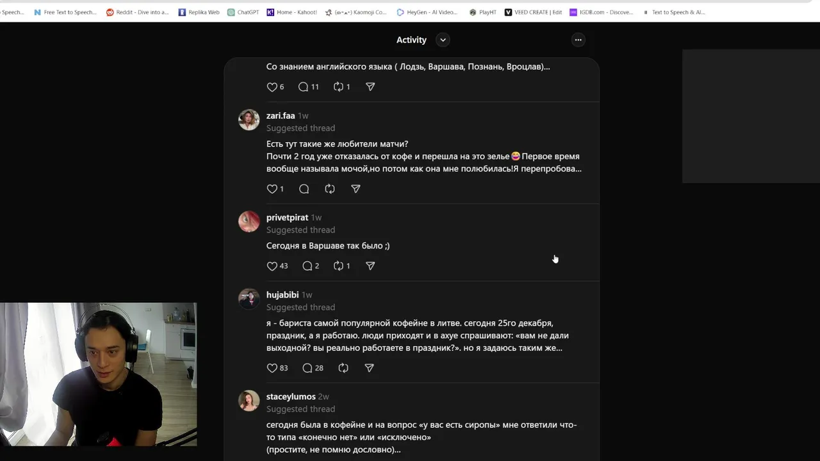Open privetpirat's avatar picture
Viewport: 820px width, 461px height.
coord(249,222)
